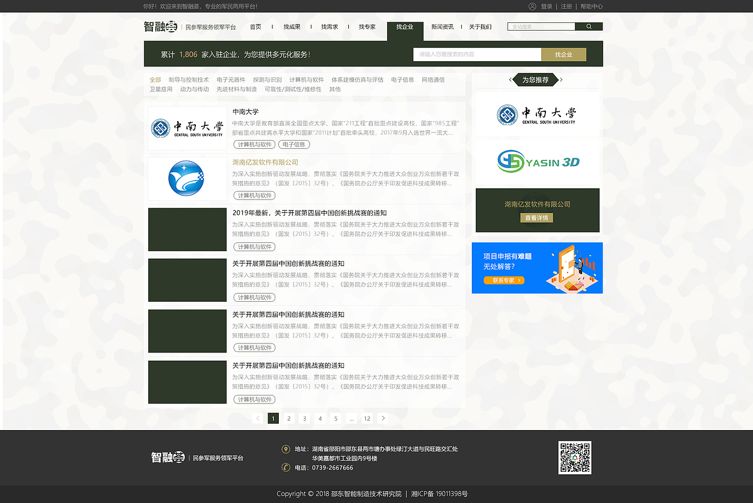Click the pagination ellipsis button
Viewport: 753px width, 503px height.
(x=351, y=418)
